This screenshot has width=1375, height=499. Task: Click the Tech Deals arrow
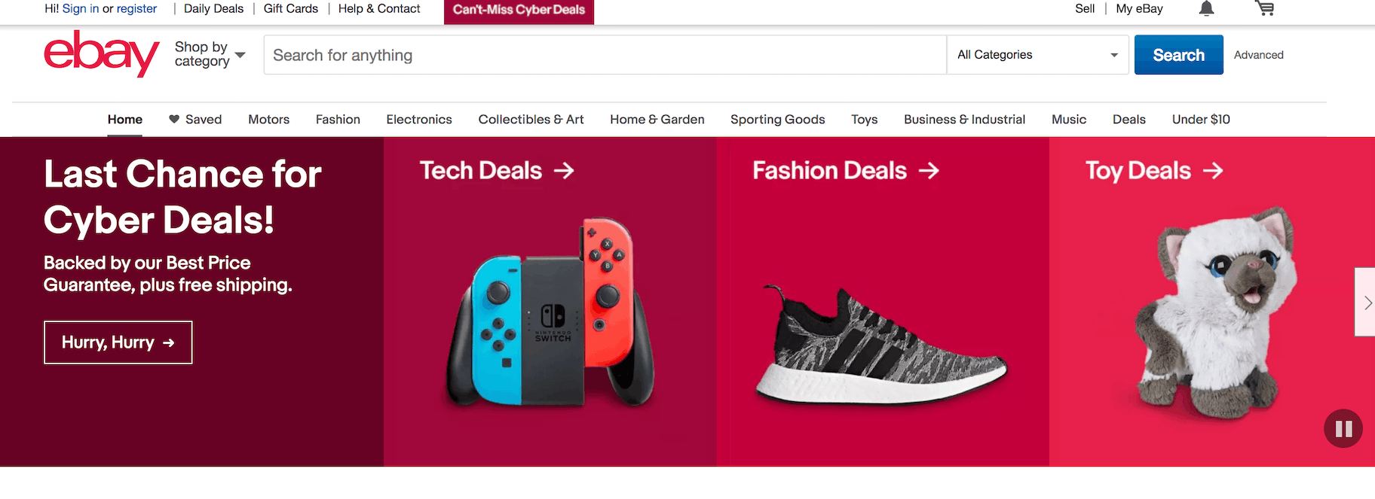click(x=564, y=171)
